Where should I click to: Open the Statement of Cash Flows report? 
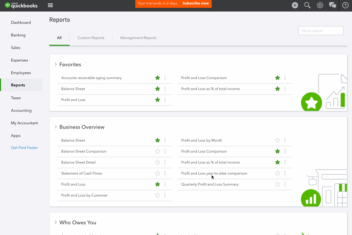click(x=82, y=173)
